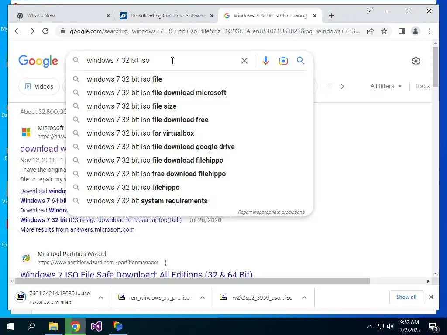Viewport: 447px width, 335px height.
Task: Reload the Google search page
Action: tap(45, 31)
